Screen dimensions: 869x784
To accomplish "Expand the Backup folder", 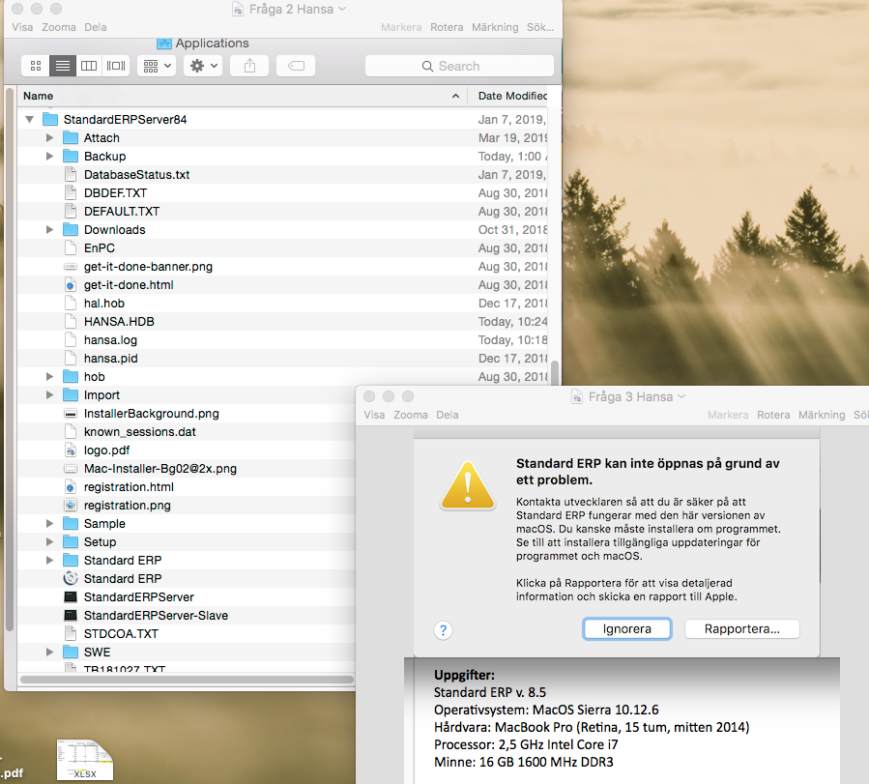I will coord(49,156).
